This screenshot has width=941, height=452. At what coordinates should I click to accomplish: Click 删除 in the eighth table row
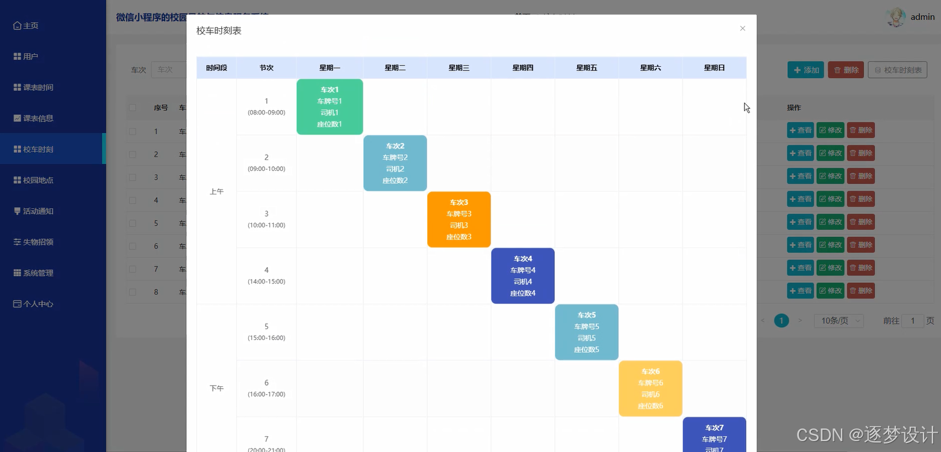point(860,291)
